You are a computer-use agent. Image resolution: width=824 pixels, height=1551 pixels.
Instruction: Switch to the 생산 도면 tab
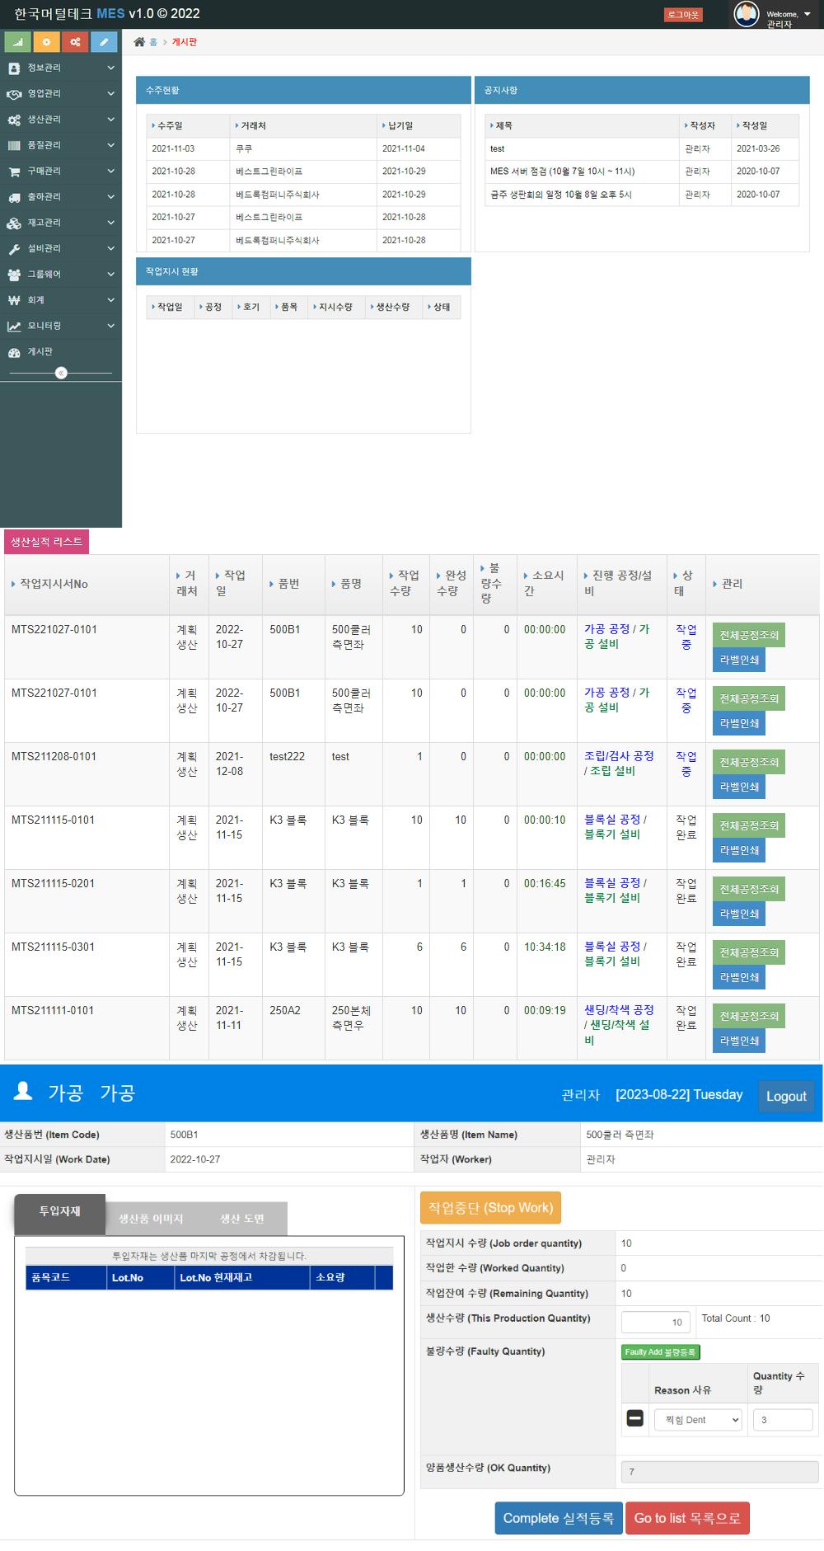tap(241, 1218)
